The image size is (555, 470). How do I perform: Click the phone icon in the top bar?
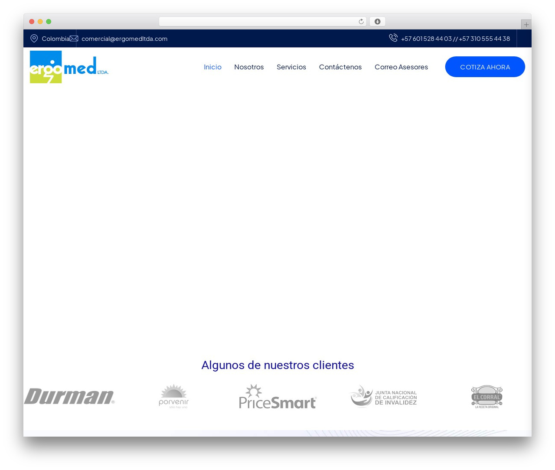click(x=393, y=38)
